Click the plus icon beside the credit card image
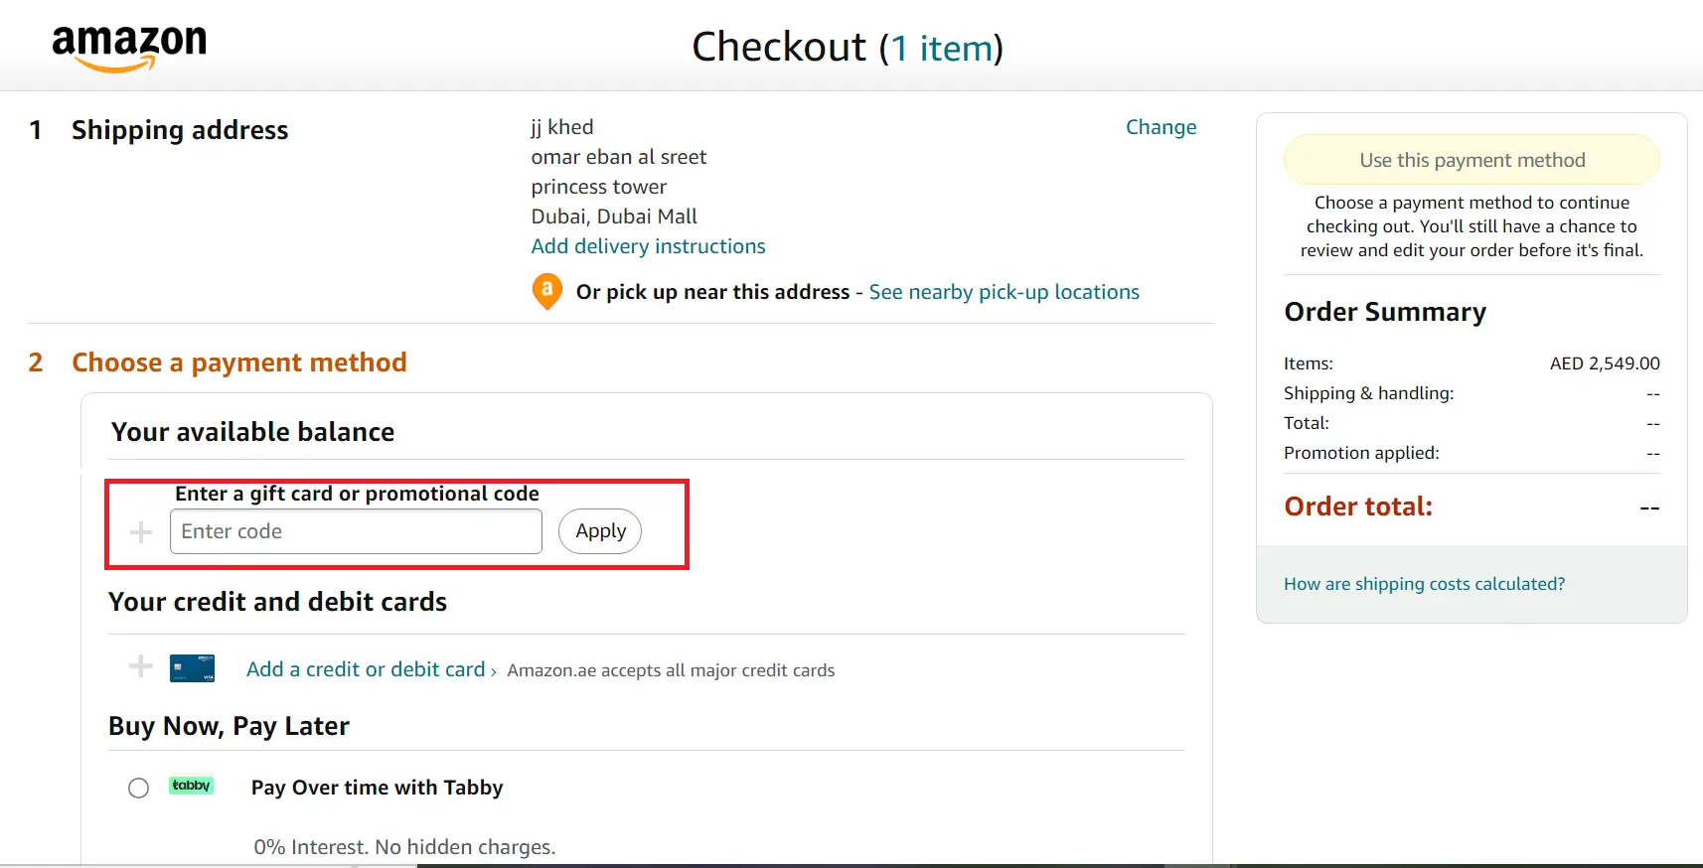 [x=141, y=666]
